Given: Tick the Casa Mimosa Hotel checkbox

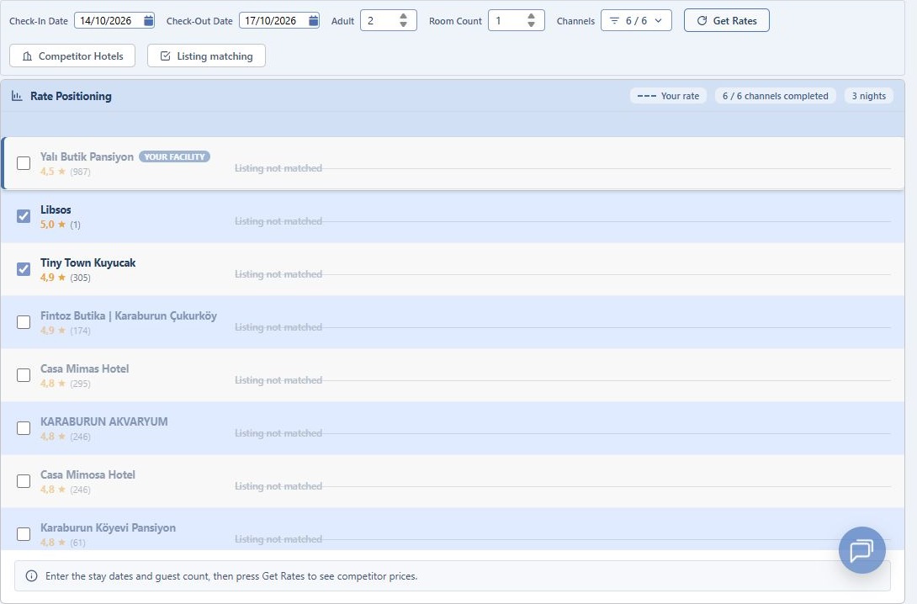Looking at the screenshot, I should (24, 481).
